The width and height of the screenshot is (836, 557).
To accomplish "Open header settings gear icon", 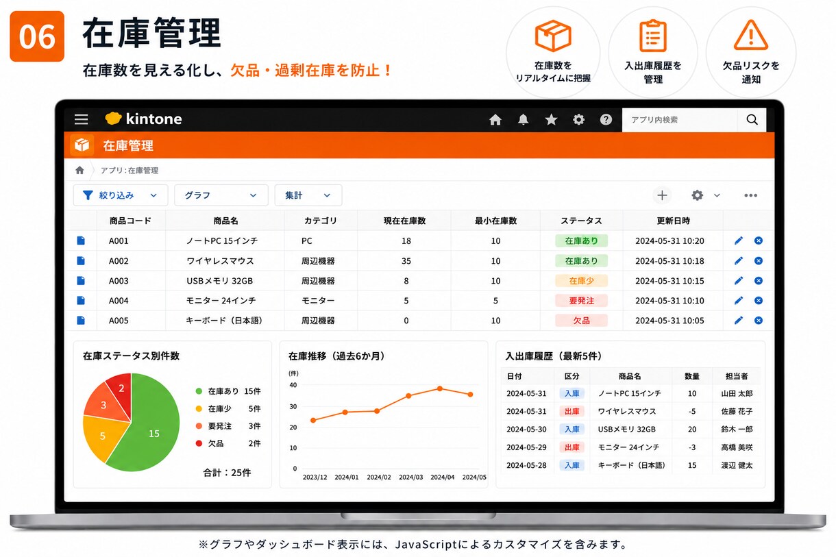I will (579, 120).
